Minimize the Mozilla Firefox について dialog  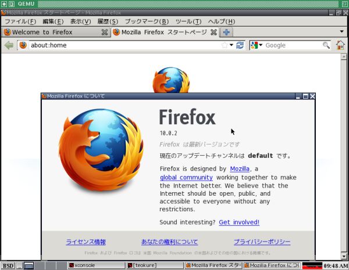pyautogui.click(x=298, y=96)
